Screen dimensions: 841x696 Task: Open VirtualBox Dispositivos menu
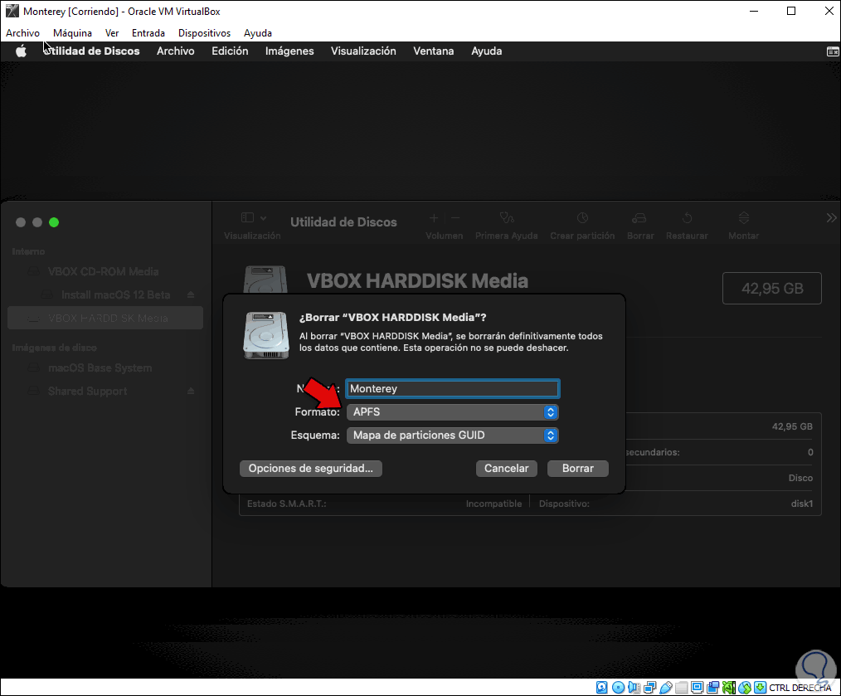(204, 32)
